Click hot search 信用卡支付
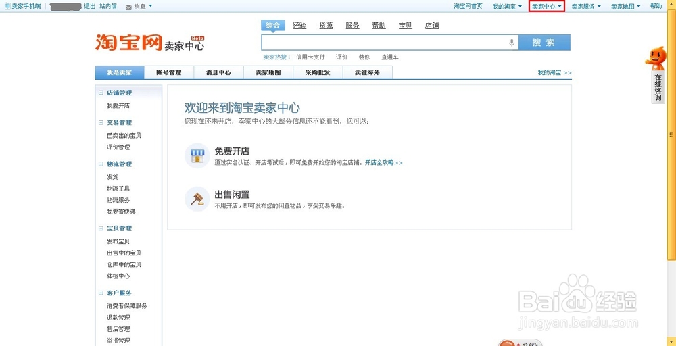The width and height of the screenshot is (676, 346). click(x=310, y=57)
